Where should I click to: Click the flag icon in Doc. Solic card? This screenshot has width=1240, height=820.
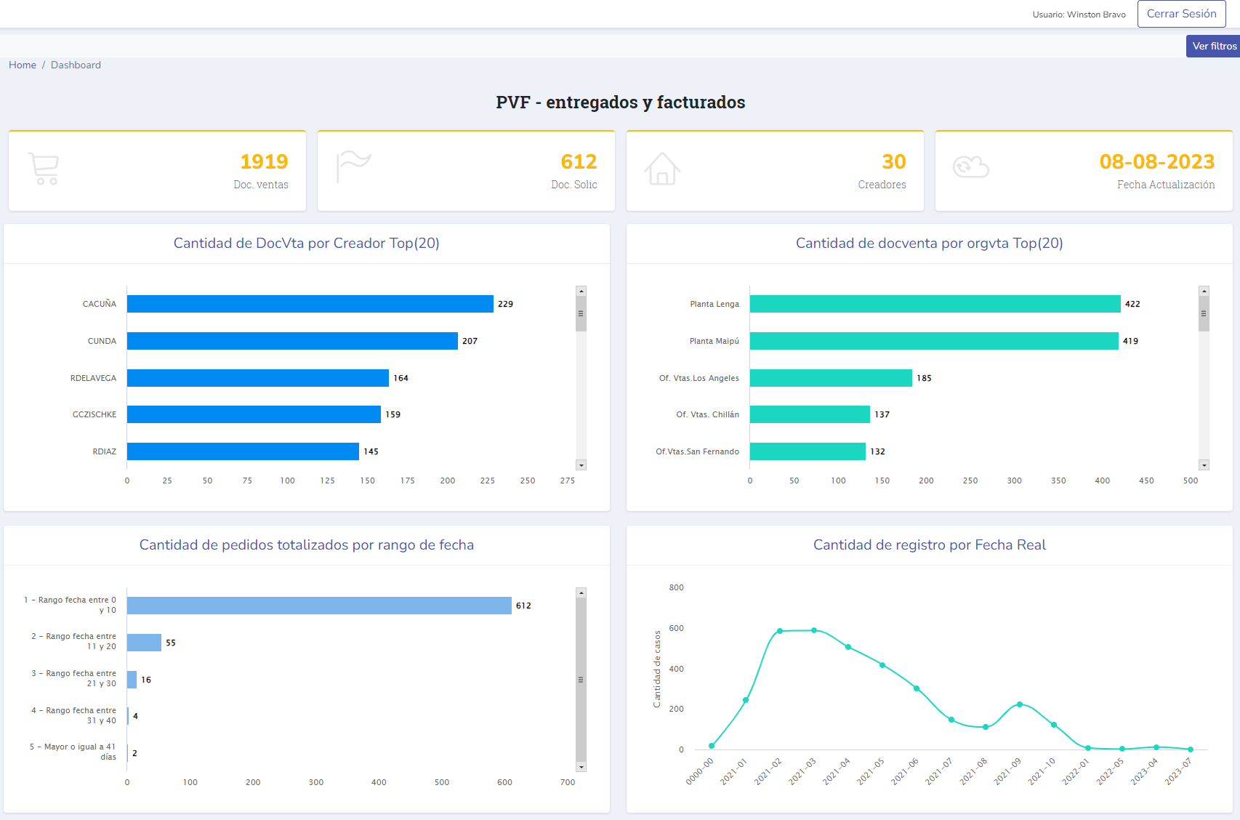tap(353, 167)
